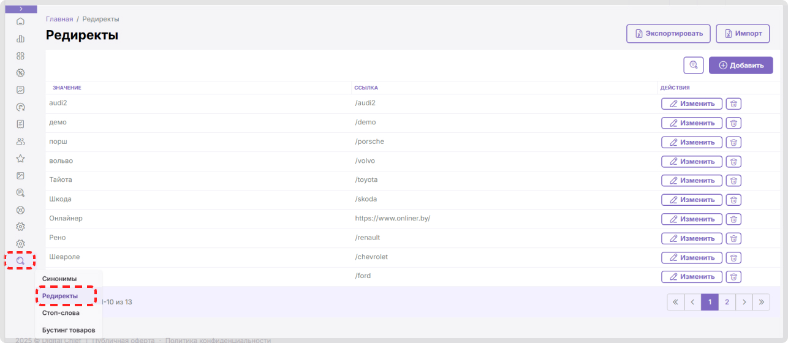Click the Добавить button
788x343 pixels.
coord(741,65)
